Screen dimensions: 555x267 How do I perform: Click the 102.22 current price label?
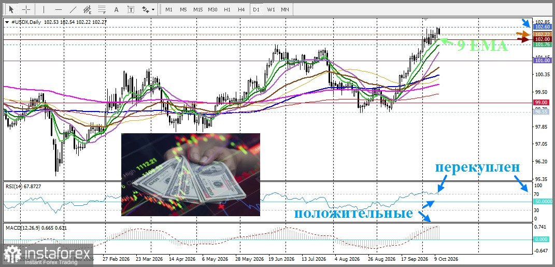(x=543, y=34)
